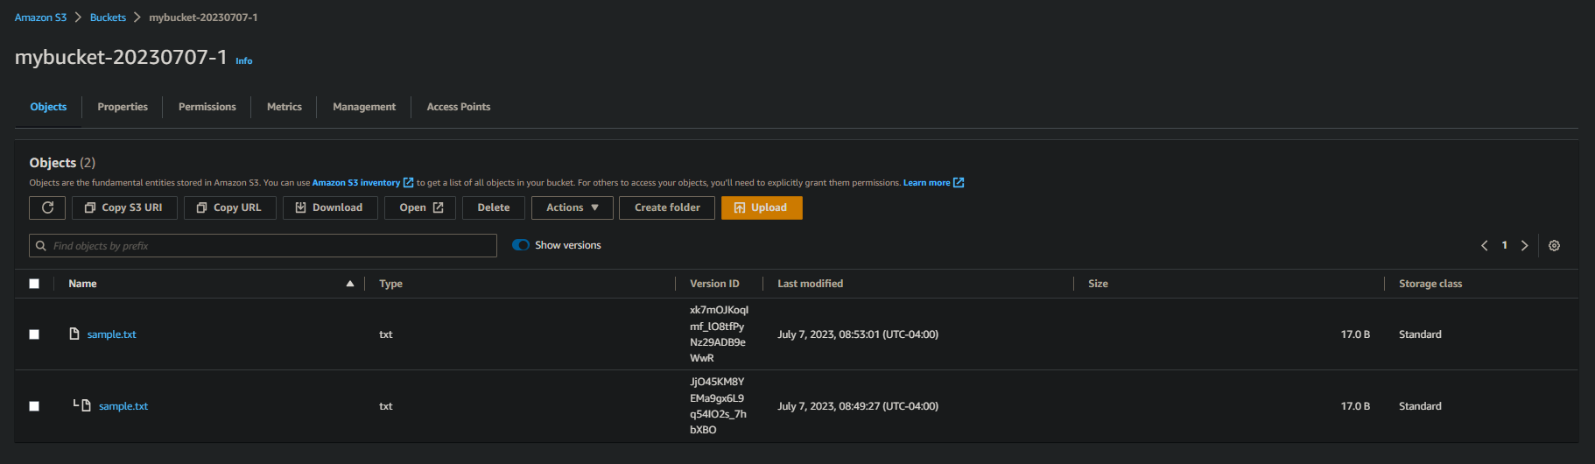
Task: Check the select-all checkbox in table header
Action: 34,284
